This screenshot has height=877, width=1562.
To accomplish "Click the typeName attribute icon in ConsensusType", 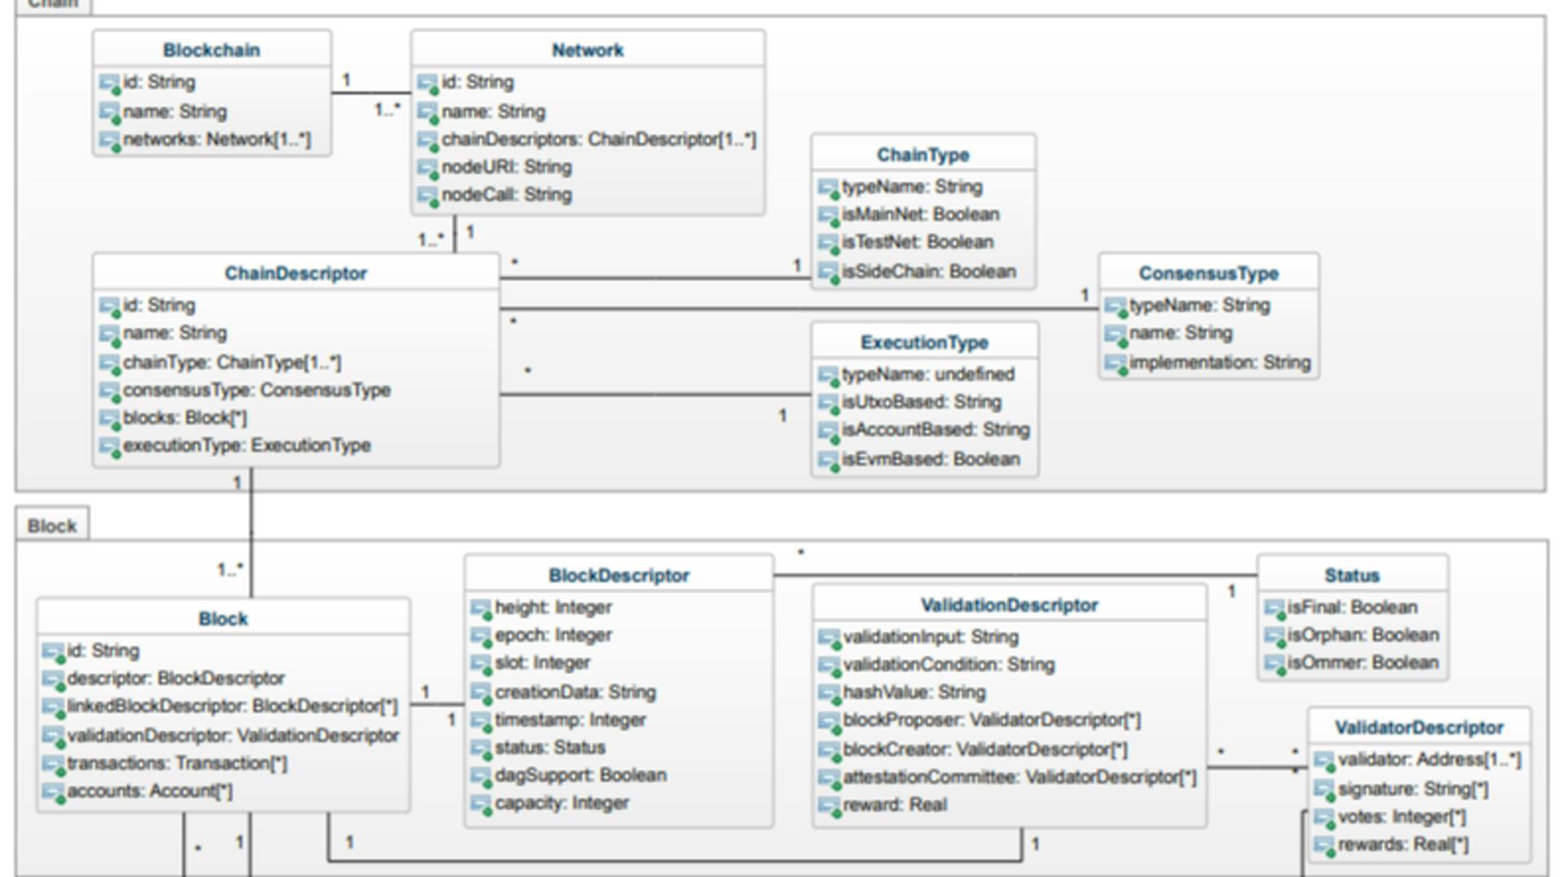I will [x=1116, y=305].
